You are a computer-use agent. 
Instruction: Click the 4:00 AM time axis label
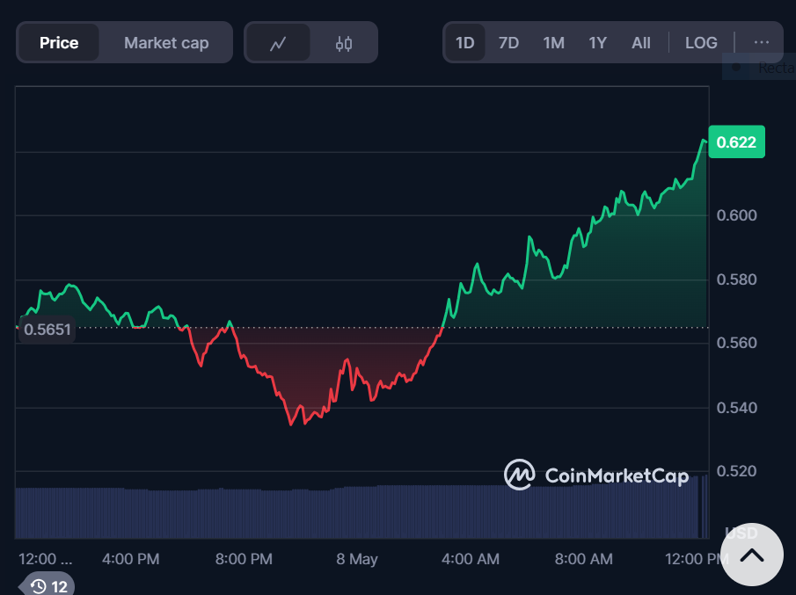click(470, 559)
